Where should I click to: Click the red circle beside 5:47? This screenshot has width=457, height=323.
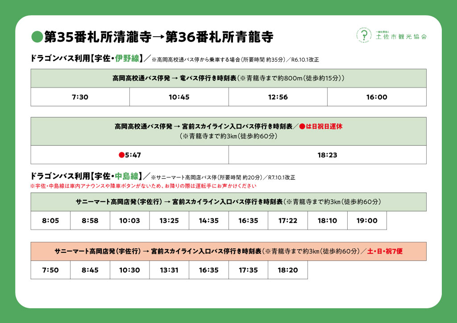tap(121, 155)
